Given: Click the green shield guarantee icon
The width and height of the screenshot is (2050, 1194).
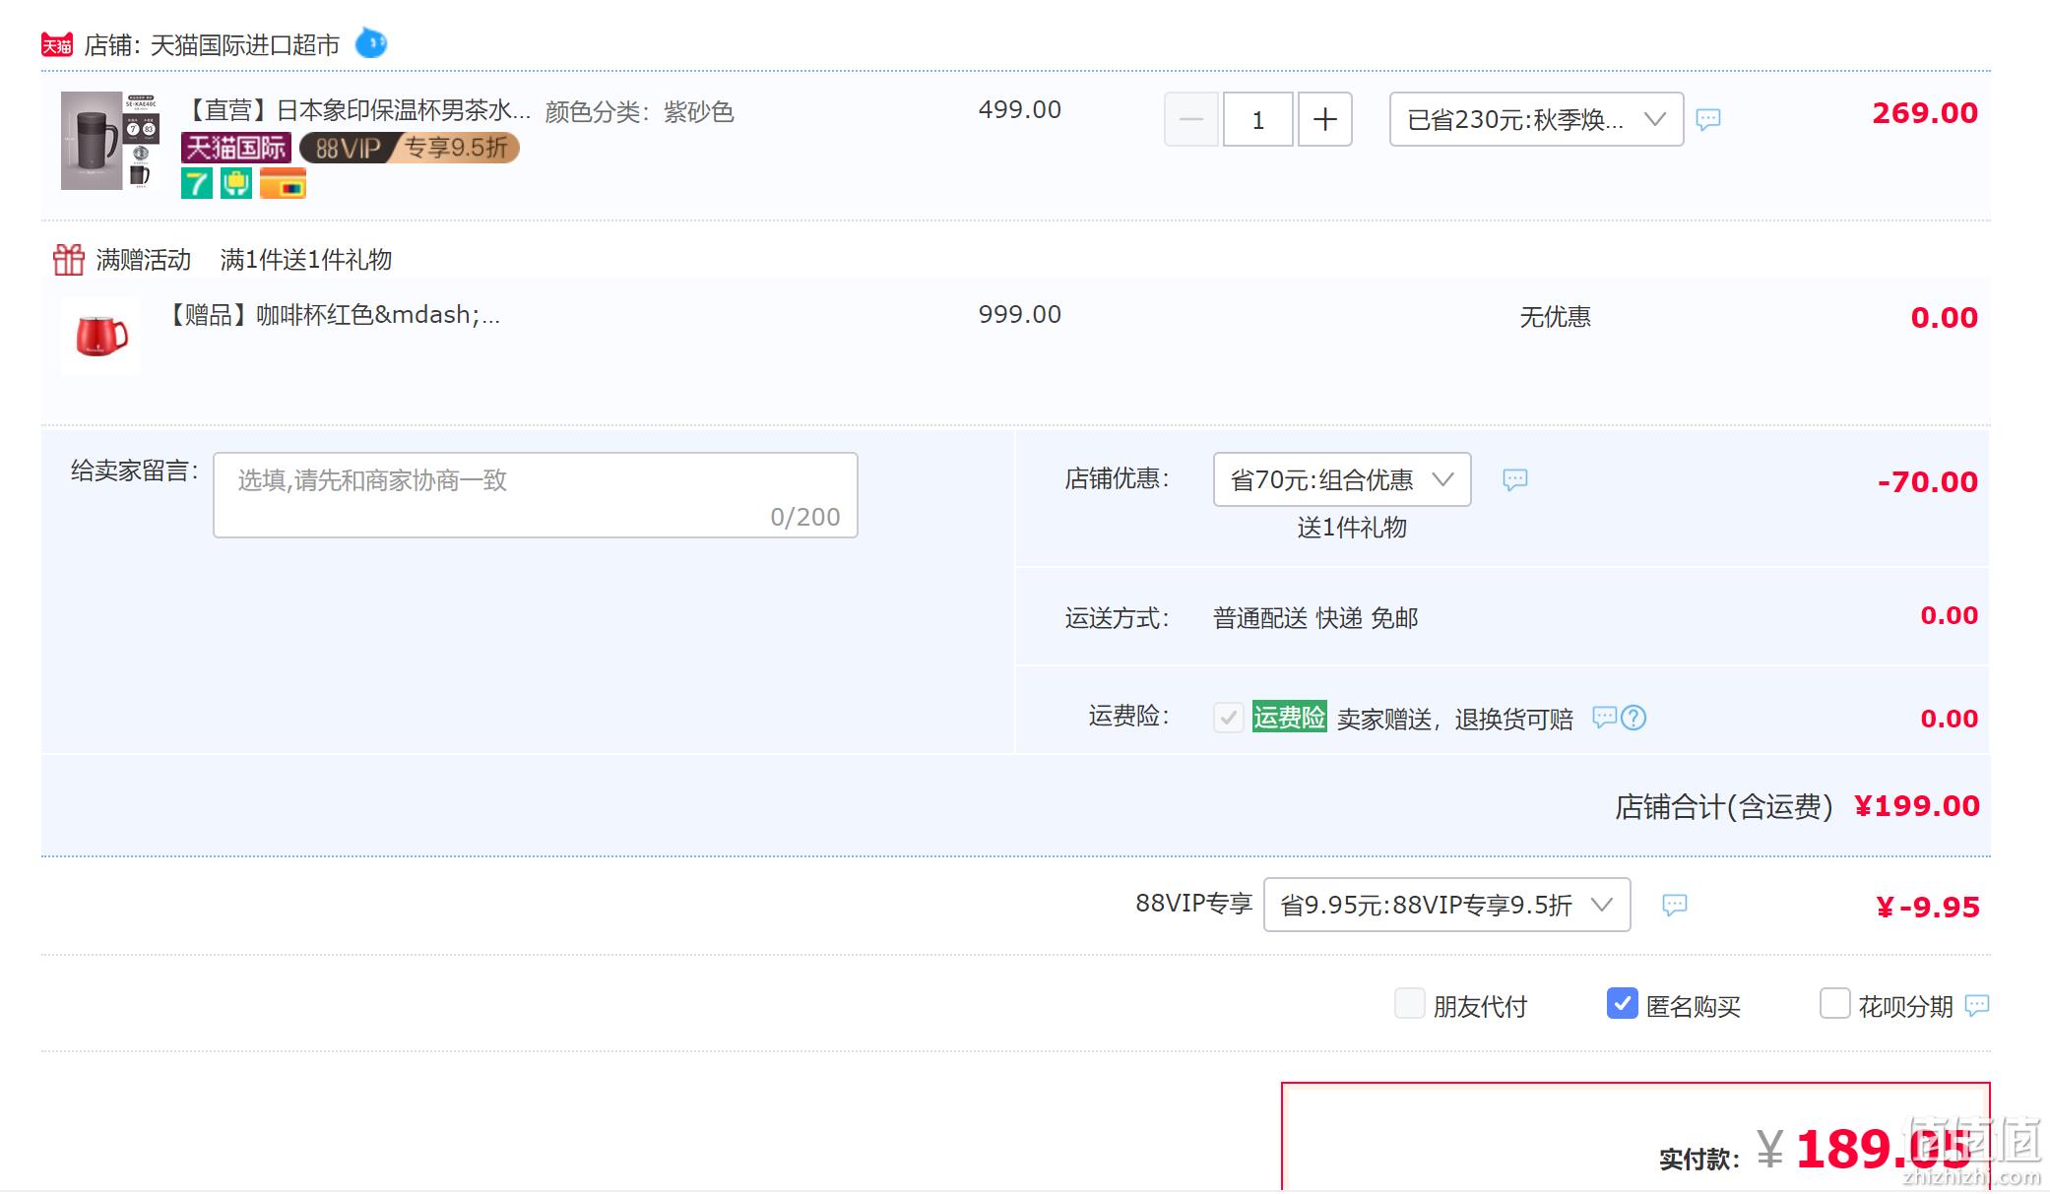Looking at the screenshot, I should click(x=236, y=183).
